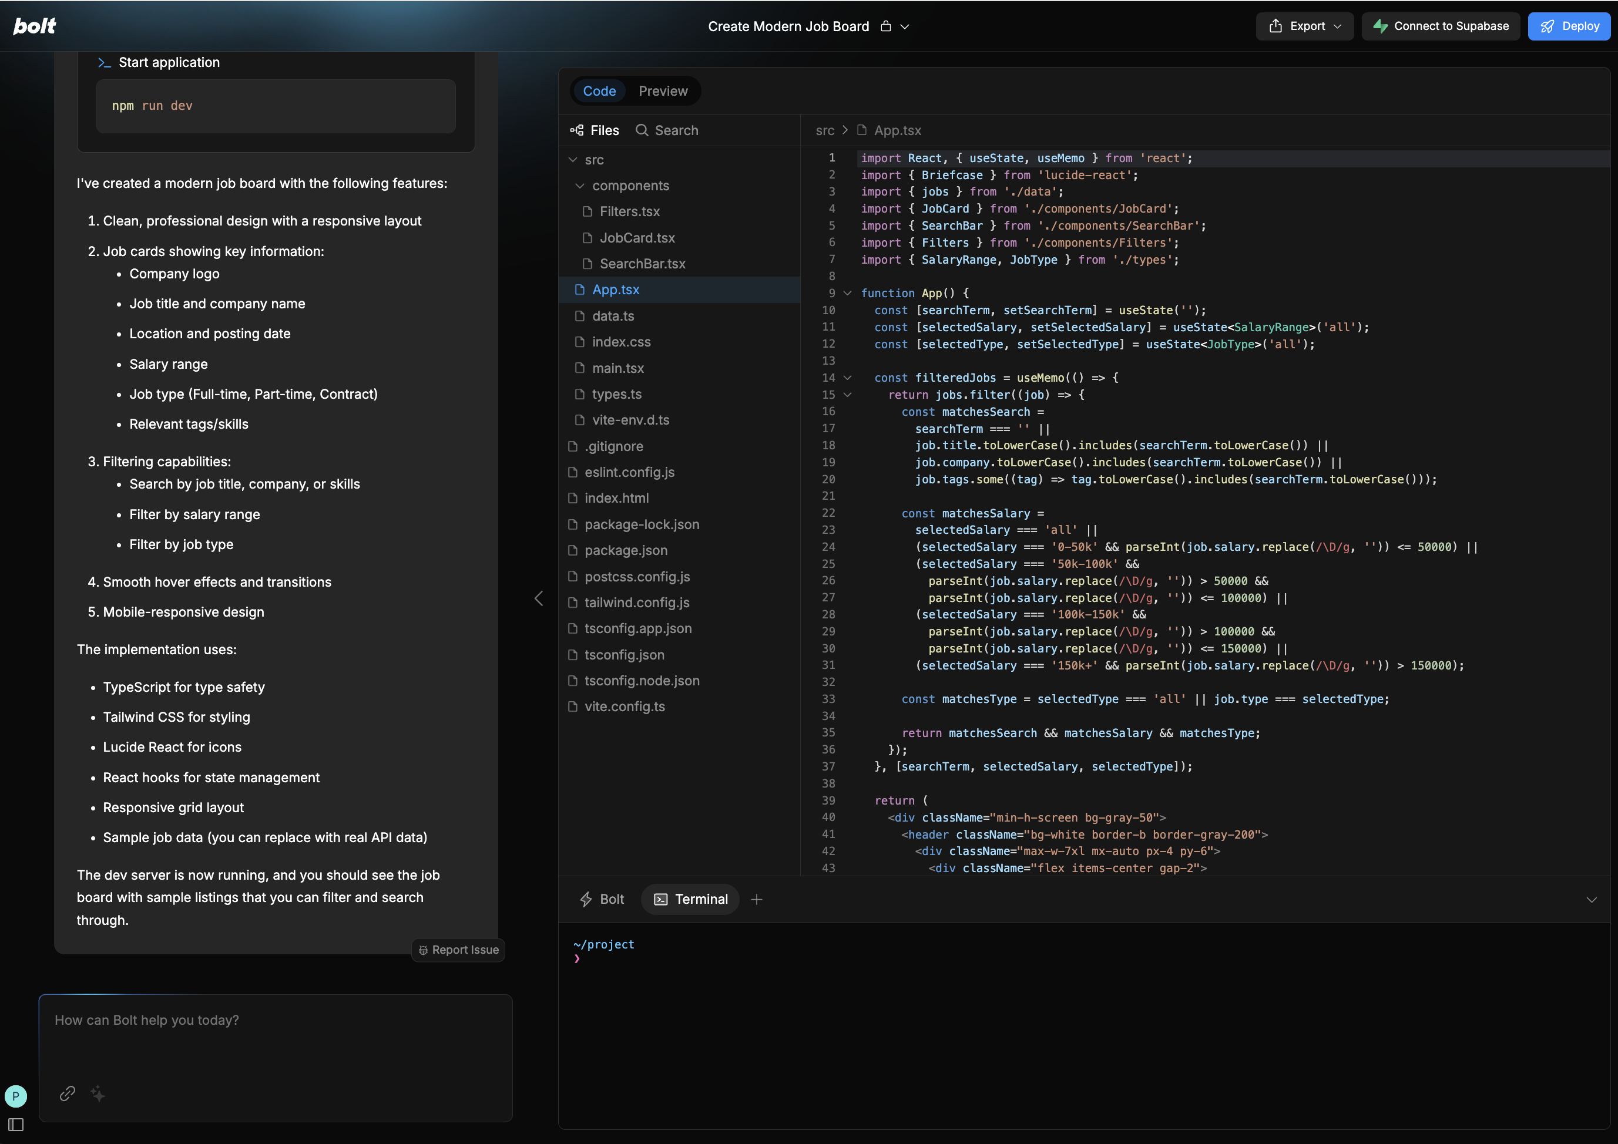
Task: Switch to Preview mode
Action: [x=663, y=90]
